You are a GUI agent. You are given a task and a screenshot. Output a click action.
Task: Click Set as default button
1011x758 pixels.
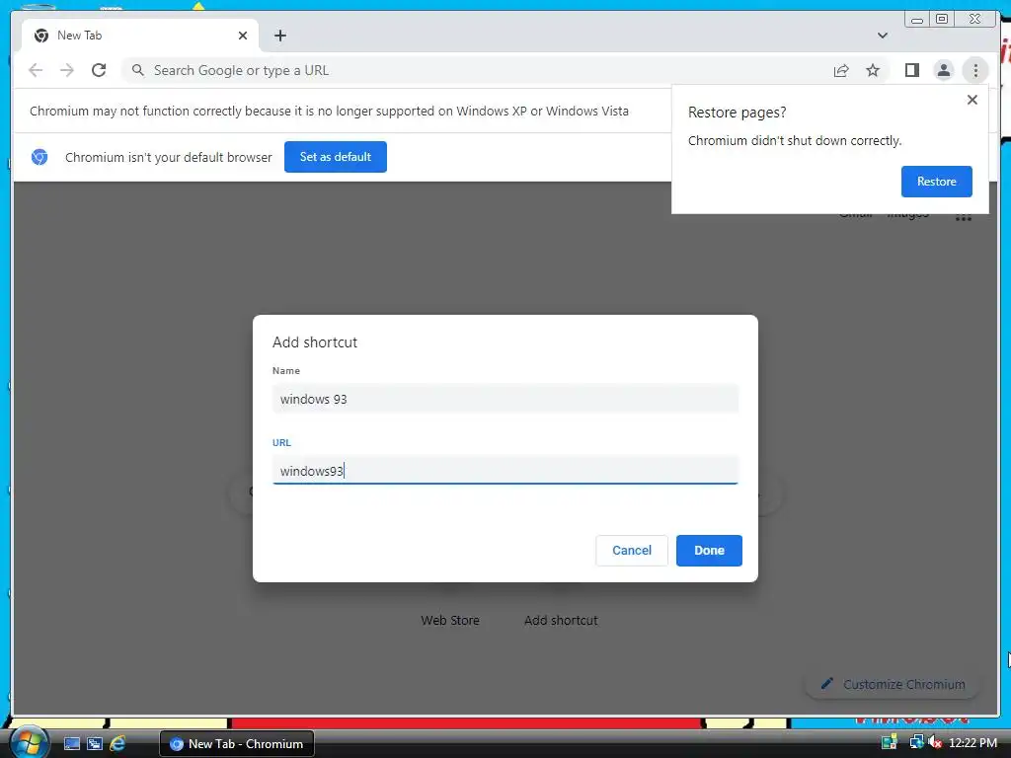coord(336,157)
